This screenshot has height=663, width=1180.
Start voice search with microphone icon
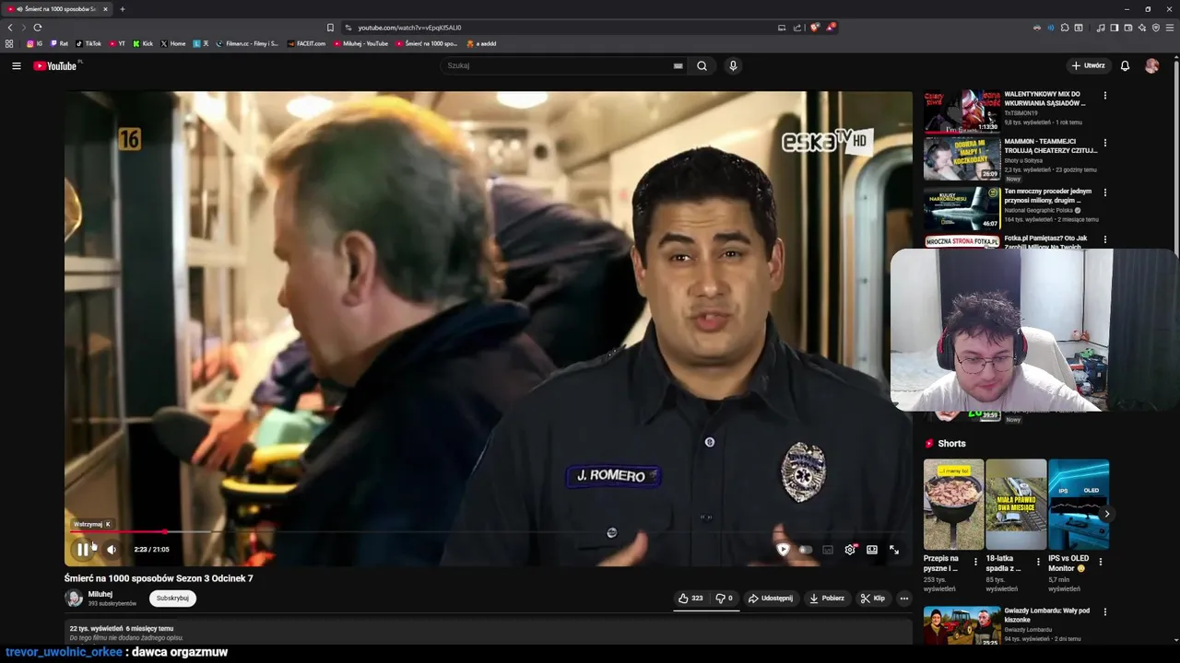(x=733, y=65)
